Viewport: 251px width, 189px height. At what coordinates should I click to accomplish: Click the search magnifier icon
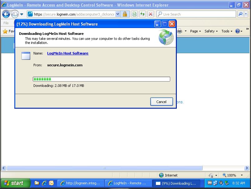[240, 14]
